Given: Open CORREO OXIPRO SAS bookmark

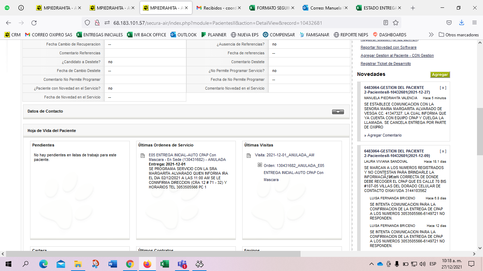Looking at the screenshot, I should 48,35.
